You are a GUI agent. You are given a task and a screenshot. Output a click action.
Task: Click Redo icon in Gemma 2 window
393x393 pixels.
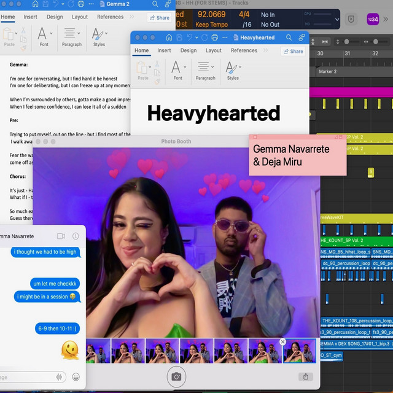pyautogui.click(x=71, y=4)
